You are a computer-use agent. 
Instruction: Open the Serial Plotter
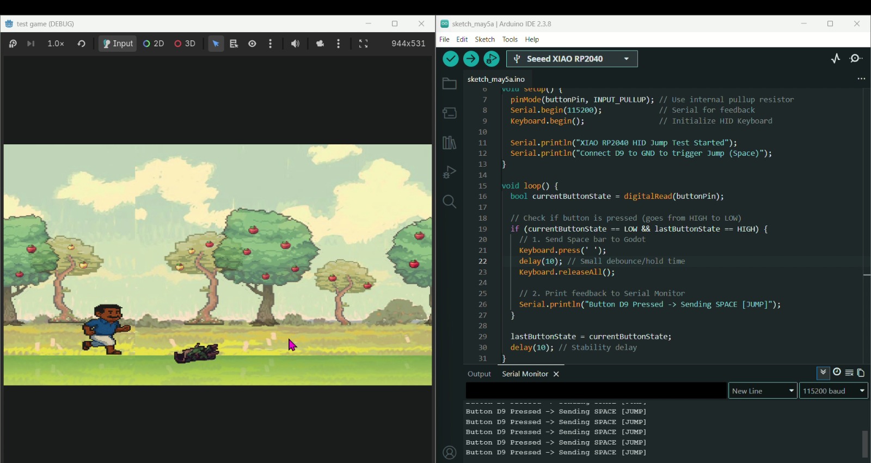pos(836,58)
